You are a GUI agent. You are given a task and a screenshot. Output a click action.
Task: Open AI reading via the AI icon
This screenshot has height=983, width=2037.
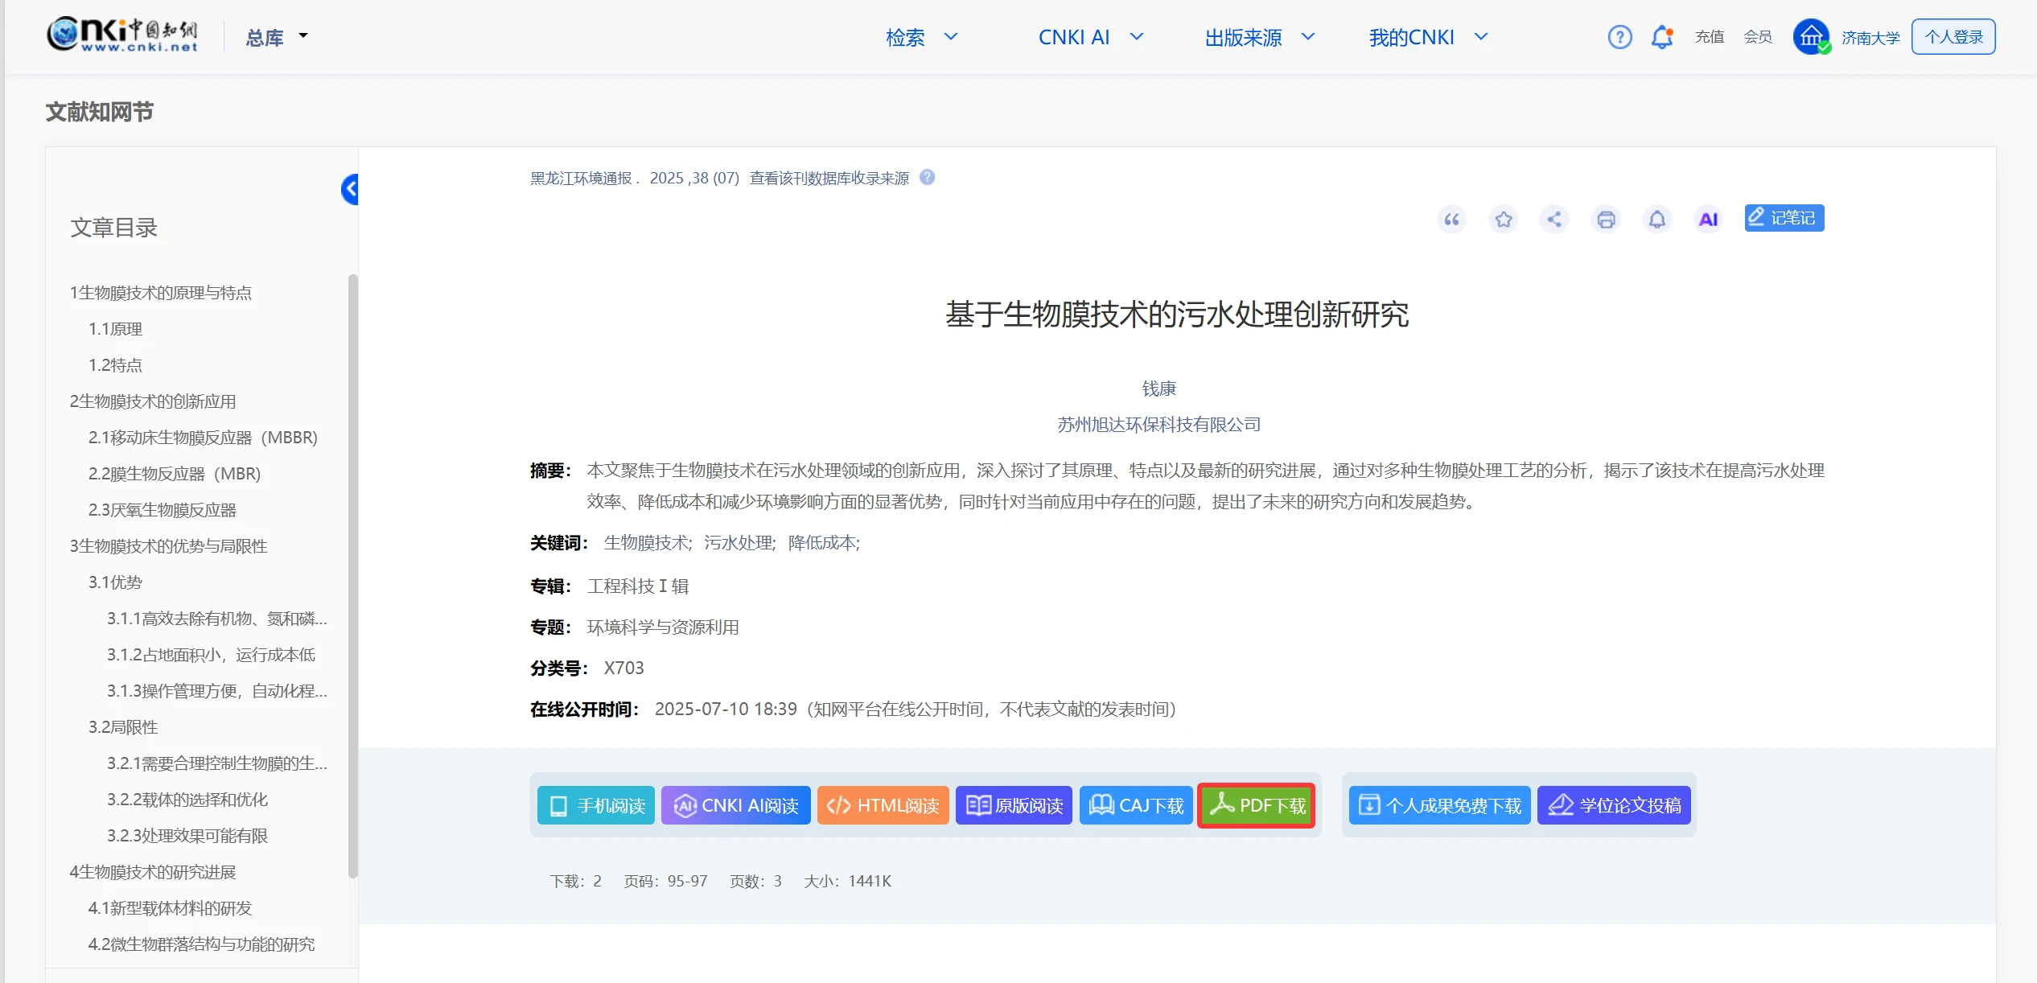pos(1708,219)
